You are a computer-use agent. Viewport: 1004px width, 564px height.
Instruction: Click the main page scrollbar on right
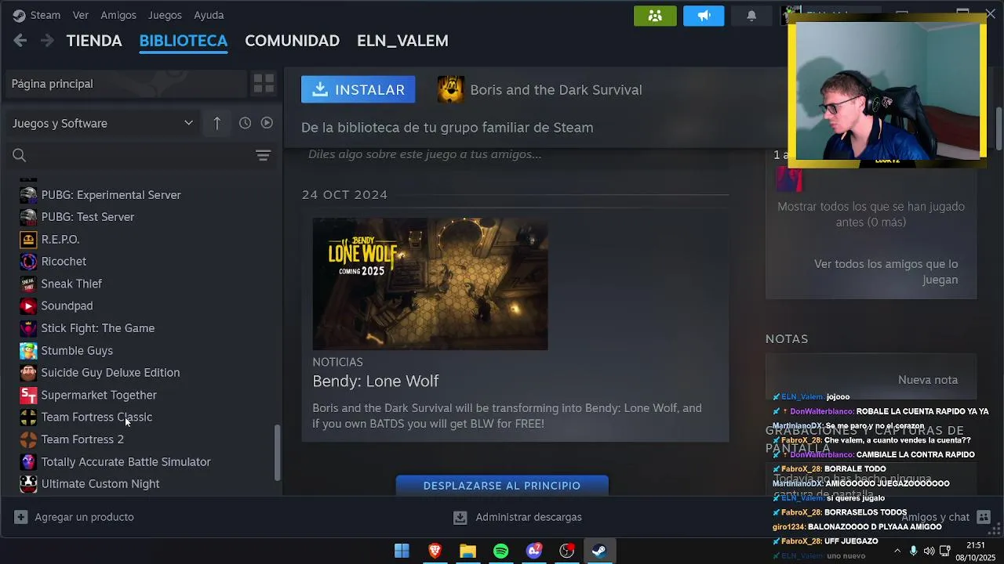tap(999, 128)
